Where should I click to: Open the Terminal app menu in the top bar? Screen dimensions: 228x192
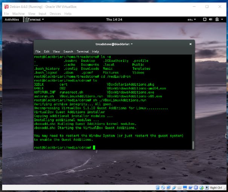pyautogui.click(x=34, y=20)
